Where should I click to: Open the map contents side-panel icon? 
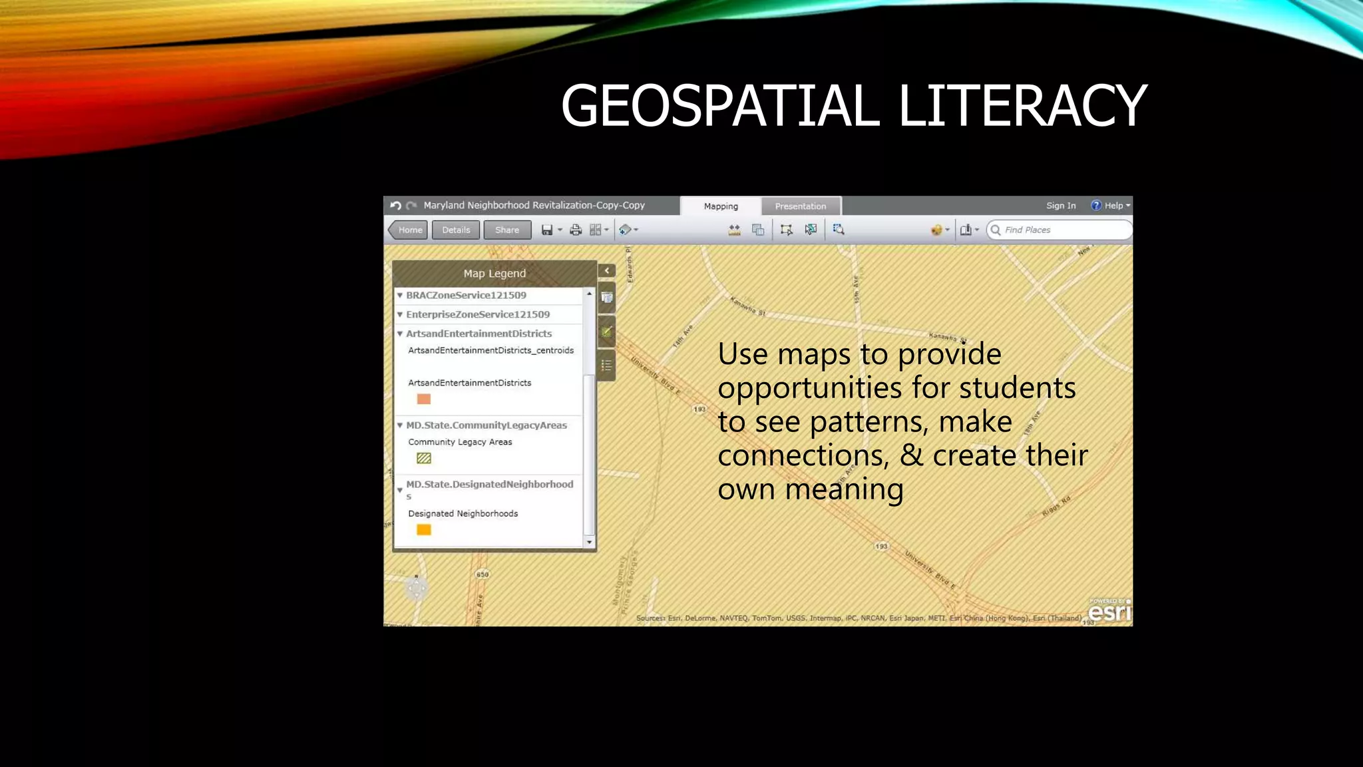point(606,298)
